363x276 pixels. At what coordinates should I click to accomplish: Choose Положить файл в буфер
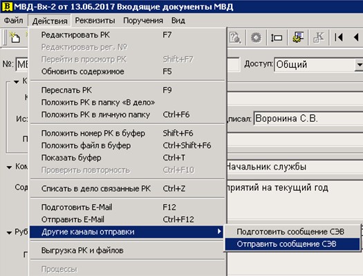(127, 145)
